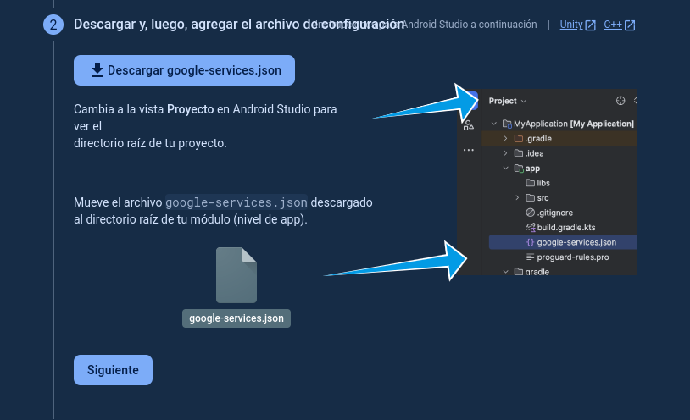Select the libs folder
Screen dimensions: 690x420
click(x=543, y=183)
